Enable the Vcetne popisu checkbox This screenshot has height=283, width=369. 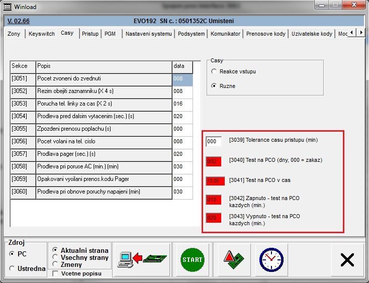[55, 274]
